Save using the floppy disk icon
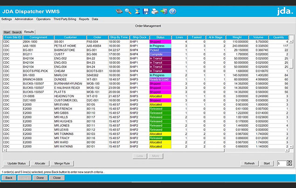 [x=146, y=12]
